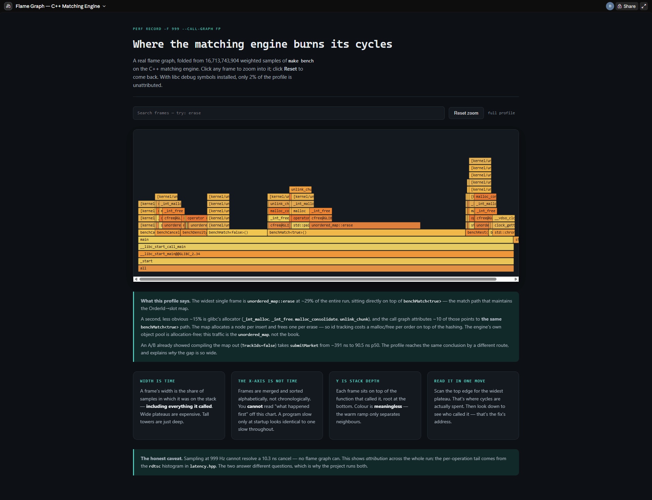
Task: Click the flame graph horizontal scrollbar thumb
Action: pos(318,279)
